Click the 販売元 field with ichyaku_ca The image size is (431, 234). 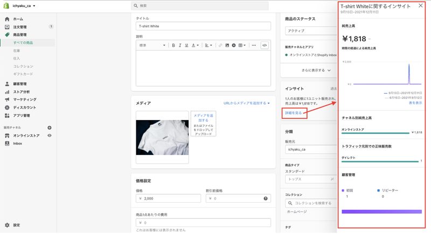click(311, 150)
